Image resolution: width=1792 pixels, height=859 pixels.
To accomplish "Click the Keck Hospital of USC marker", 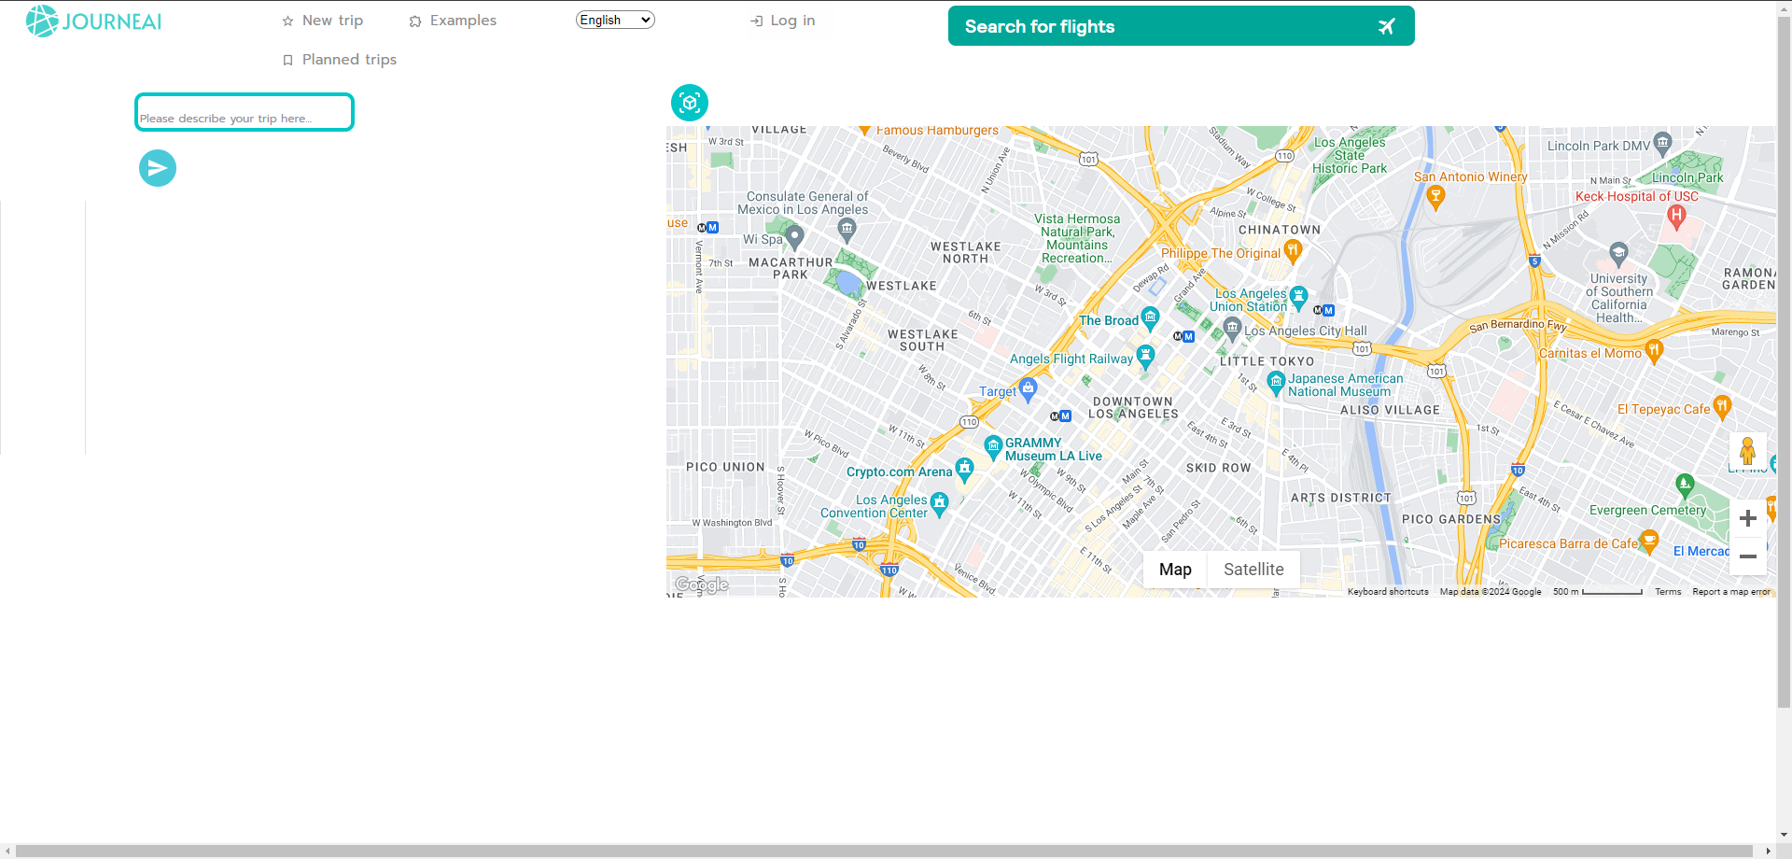I will coord(1676,216).
